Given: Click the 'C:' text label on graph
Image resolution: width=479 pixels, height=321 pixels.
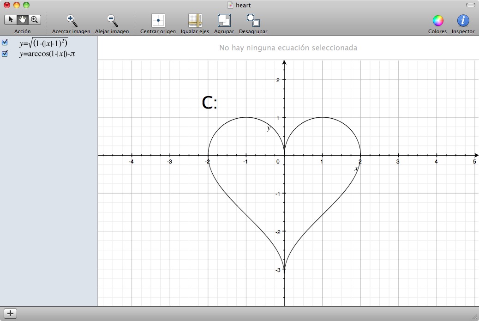Looking at the screenshot, I should point(210,103).
